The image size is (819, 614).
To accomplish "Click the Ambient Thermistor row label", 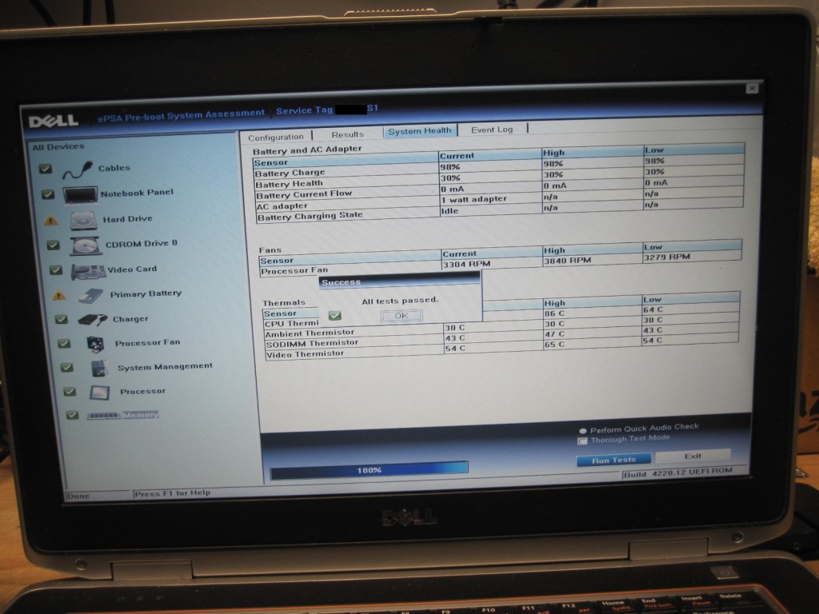I will click(310, 333).
